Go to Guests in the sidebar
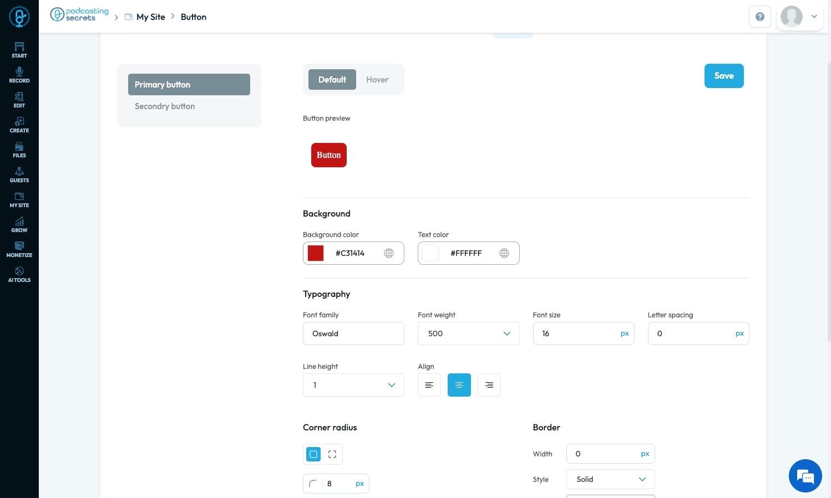This screenshot has width=831, height=498. tap(19, 174)
